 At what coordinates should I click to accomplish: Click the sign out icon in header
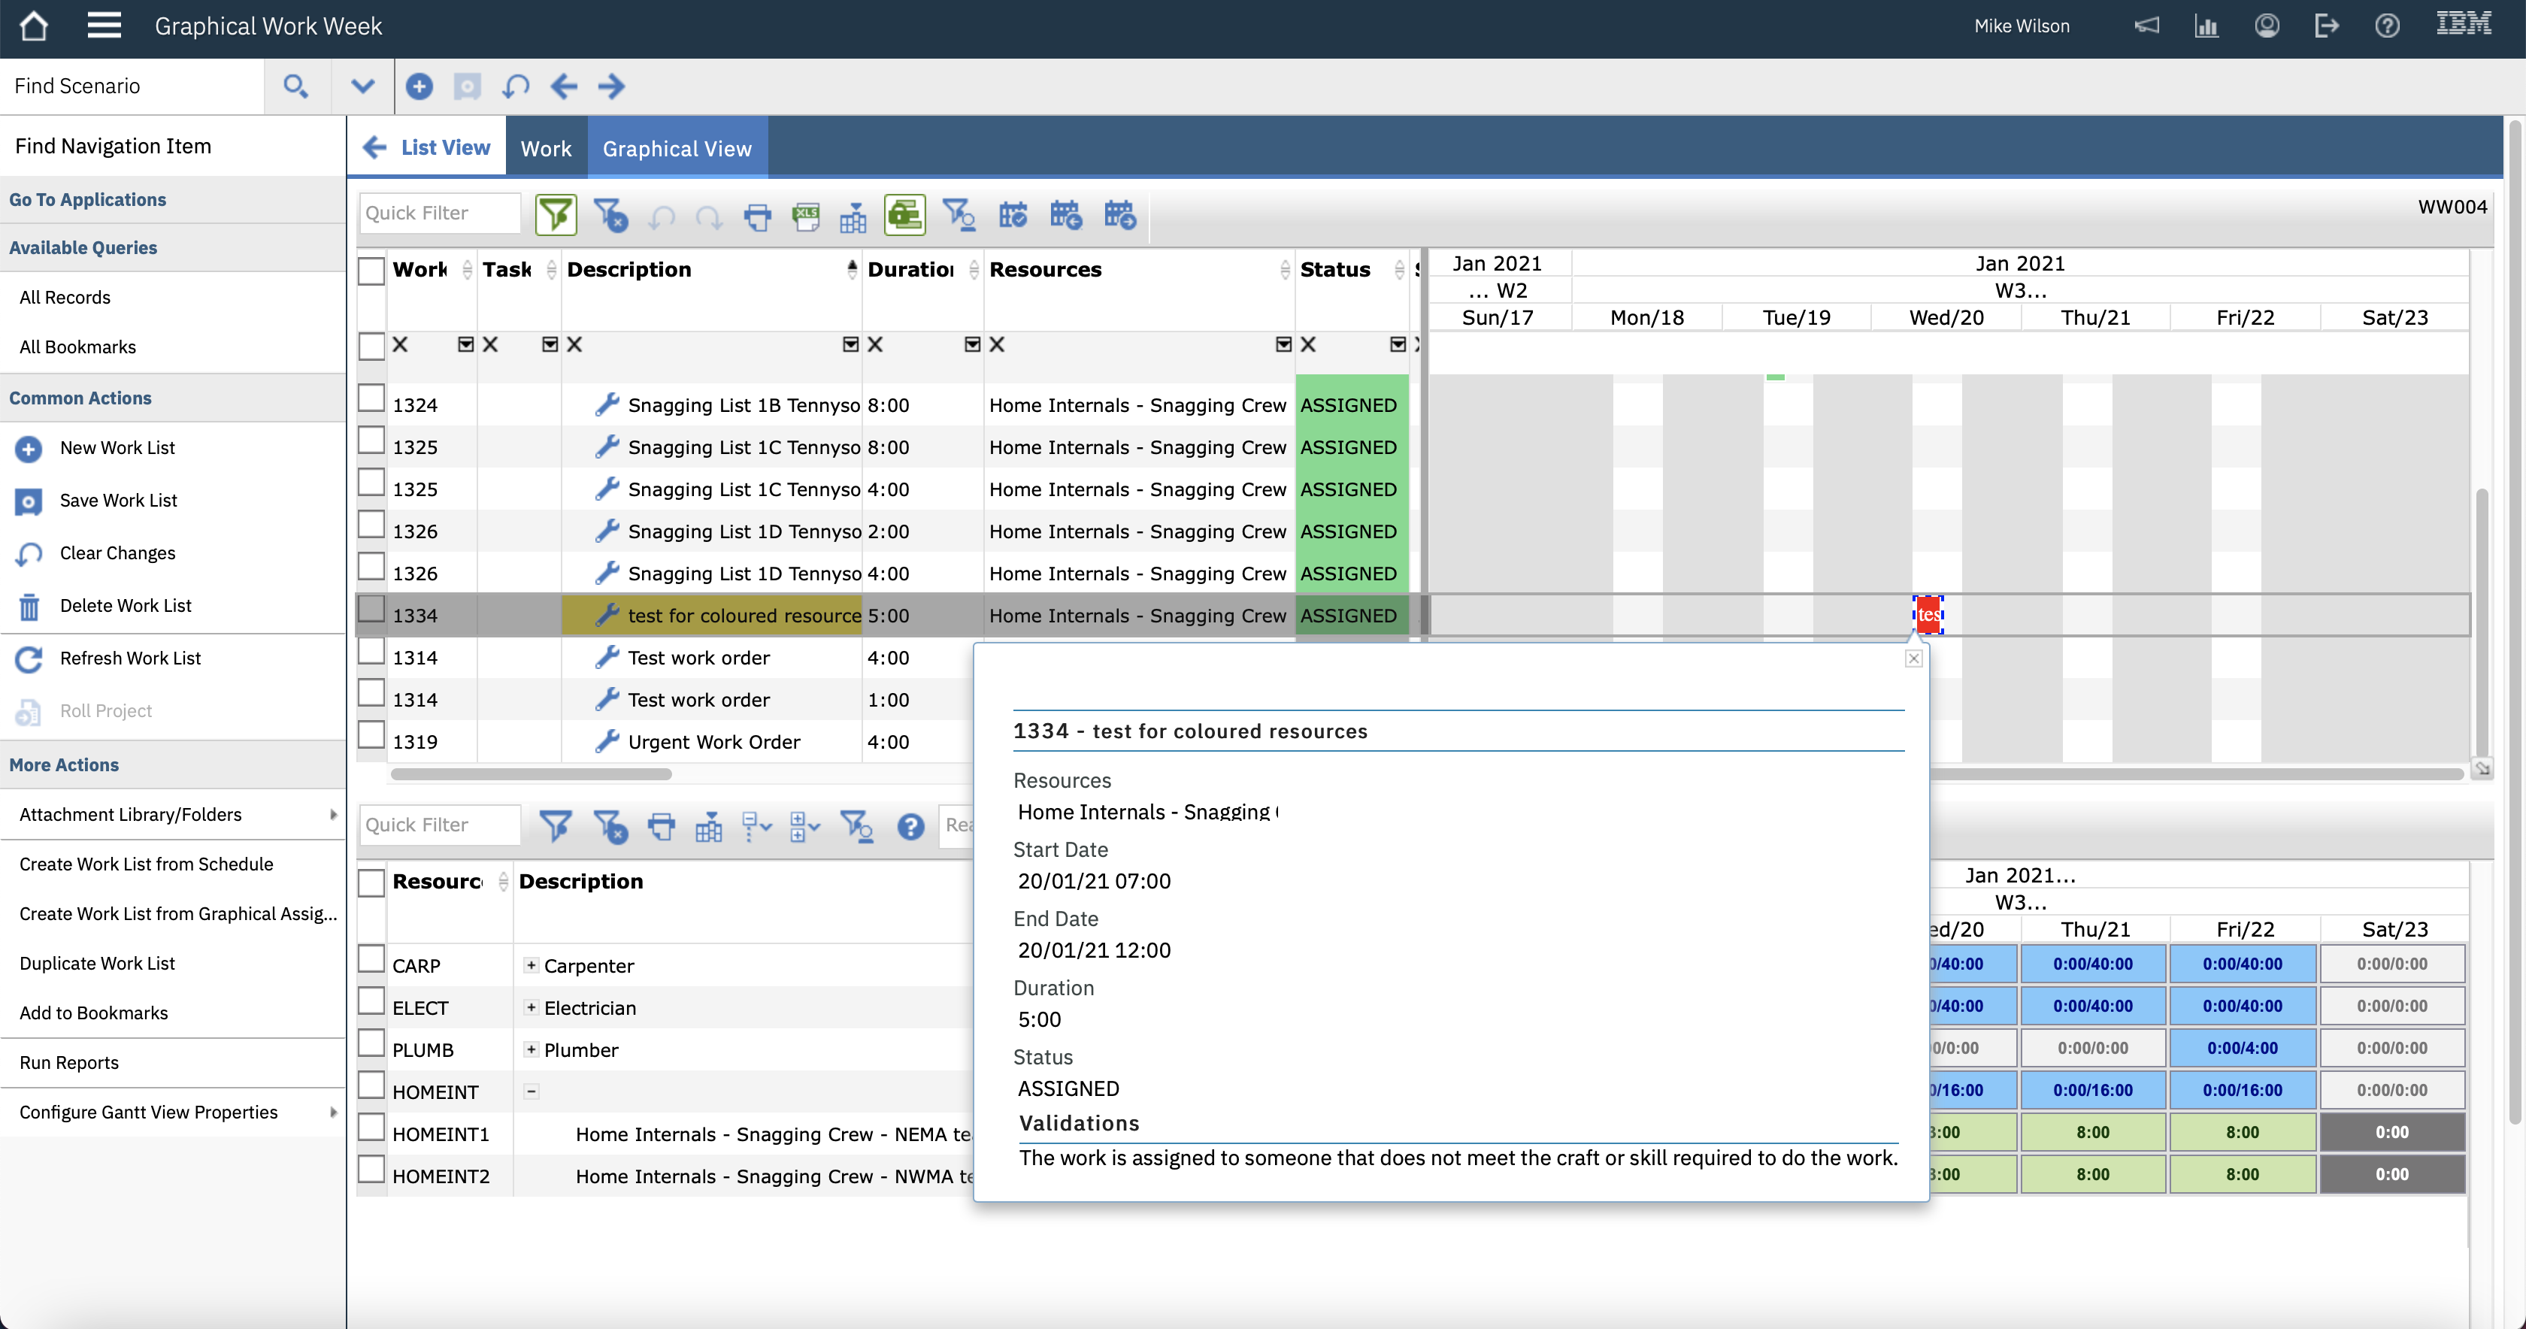[2326, 26]
